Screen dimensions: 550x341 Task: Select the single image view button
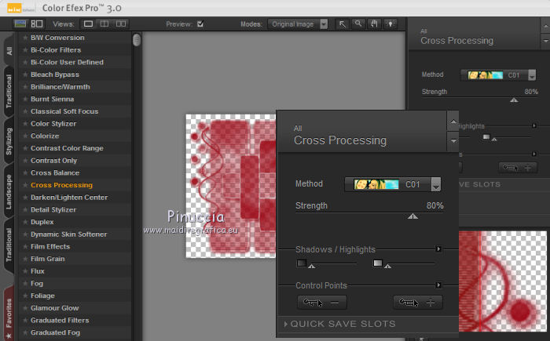pos(88,24)
